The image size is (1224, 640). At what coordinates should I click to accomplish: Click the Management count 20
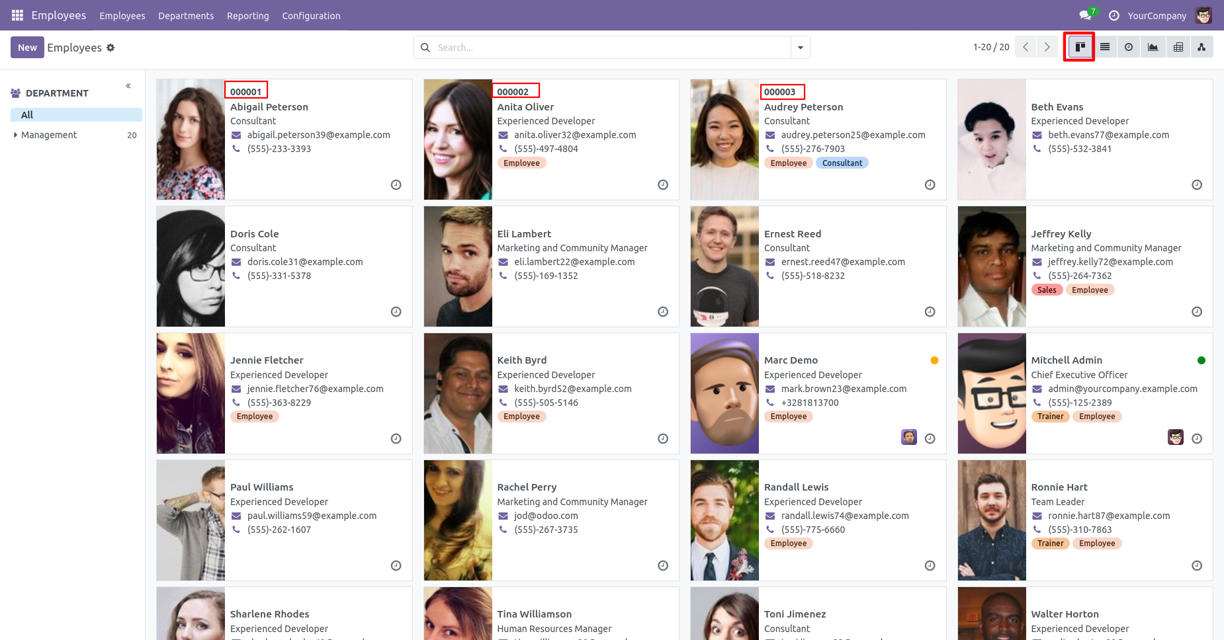pyautogui.click(x=132, y=135)
